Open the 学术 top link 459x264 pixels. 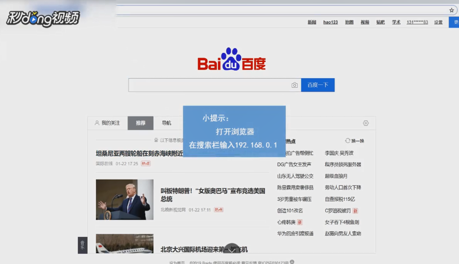[x=396, y=22]
